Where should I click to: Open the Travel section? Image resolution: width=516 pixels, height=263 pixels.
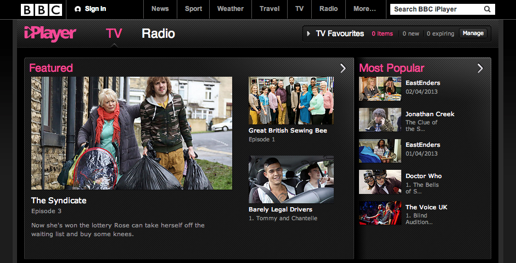point(269,9)
